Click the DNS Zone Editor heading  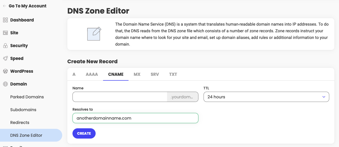pyautogui.click(x=98, y=11)
